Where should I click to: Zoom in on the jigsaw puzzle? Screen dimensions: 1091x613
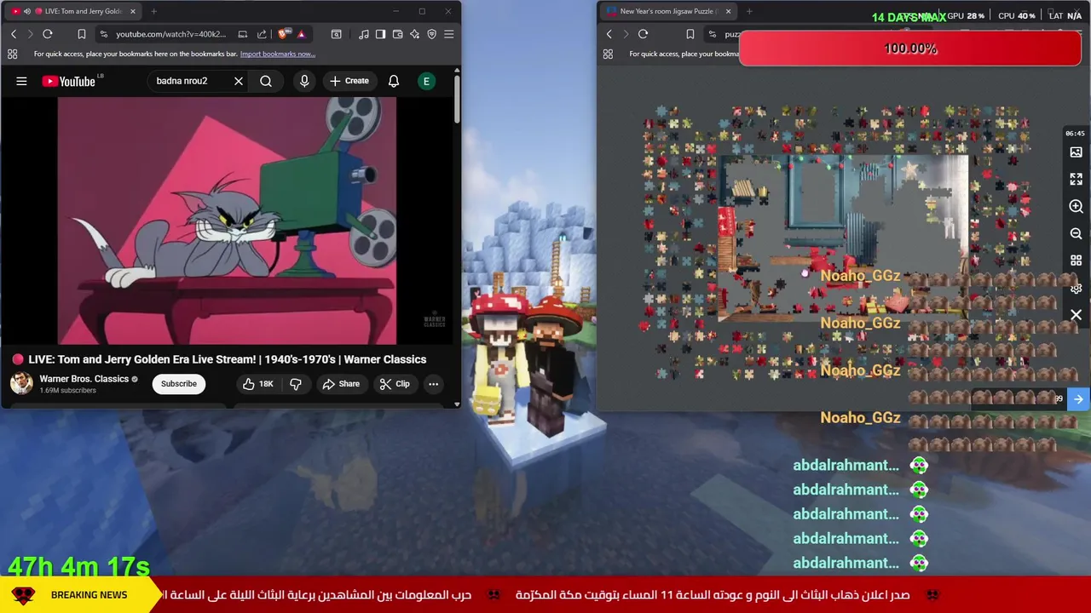pyautogui.click(x=1076, y=207)
